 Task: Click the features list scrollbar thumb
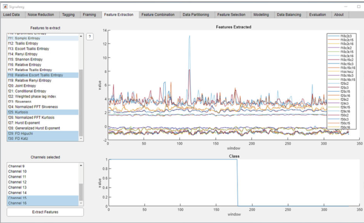point(81,103)
